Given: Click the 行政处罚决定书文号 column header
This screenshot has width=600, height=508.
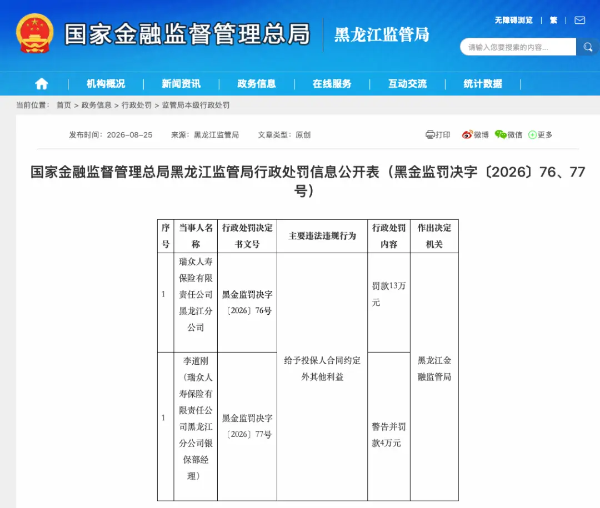Looking at the screenshot, I should [247, 236].
